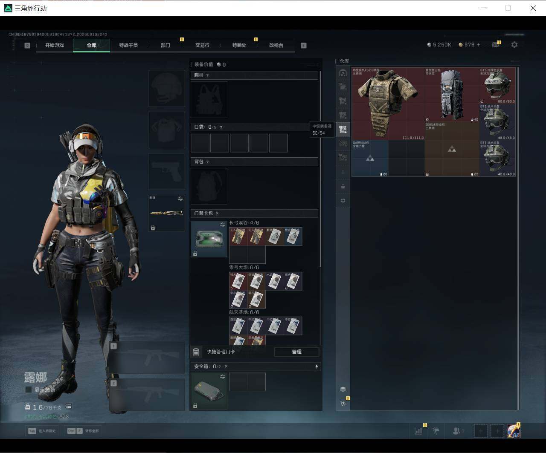
Task: Open storage sidebar gear settings
Action: point(343,201)
